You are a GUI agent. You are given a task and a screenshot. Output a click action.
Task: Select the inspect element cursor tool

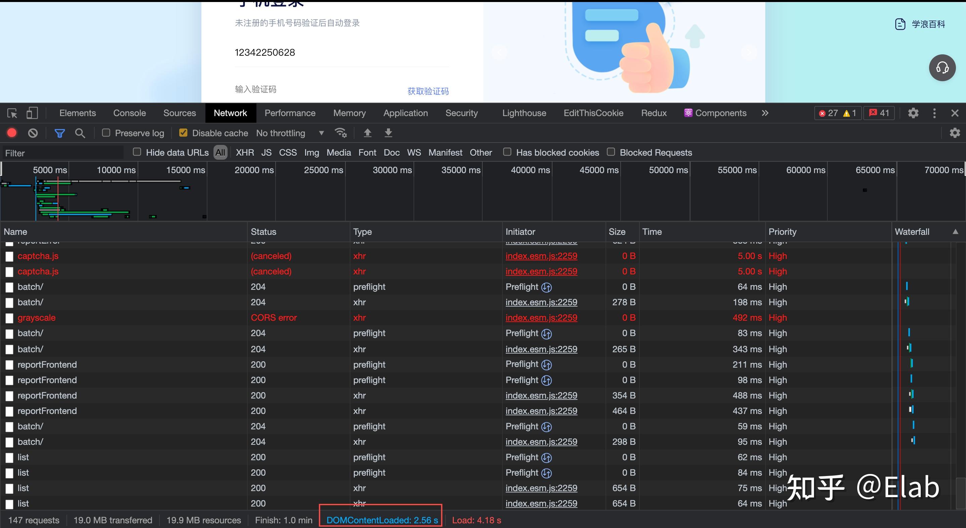[12, 113]
